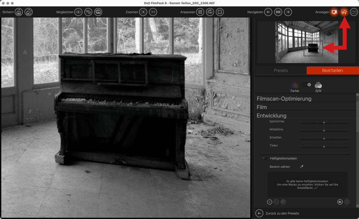This screenshot has height=219, width=359.
Task: Toggle the compare eye icon
Action: coord(78,12)
